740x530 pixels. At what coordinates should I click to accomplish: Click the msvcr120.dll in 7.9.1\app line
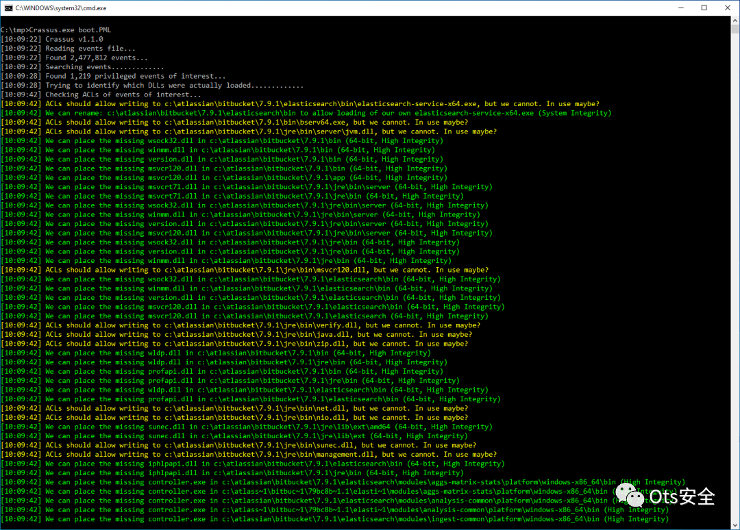[223, 178]
